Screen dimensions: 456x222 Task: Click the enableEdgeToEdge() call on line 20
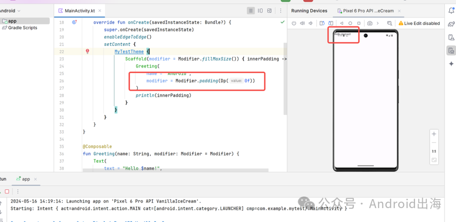click(128, 37)
